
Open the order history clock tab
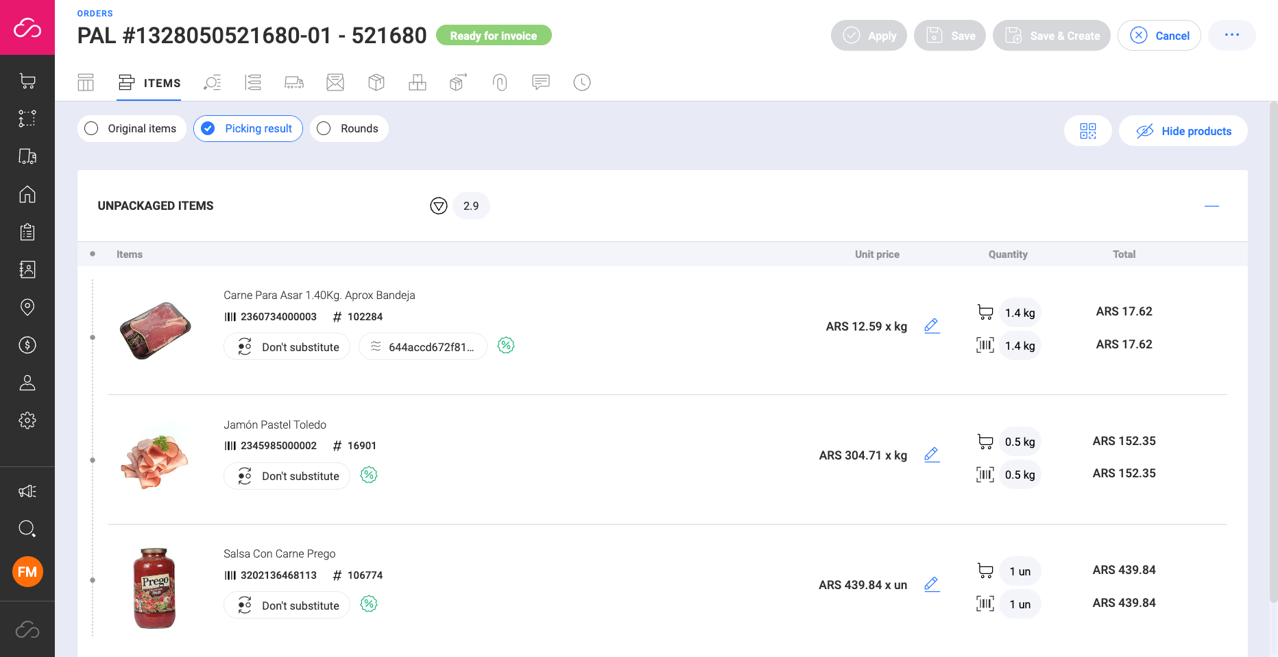(581, 82)
